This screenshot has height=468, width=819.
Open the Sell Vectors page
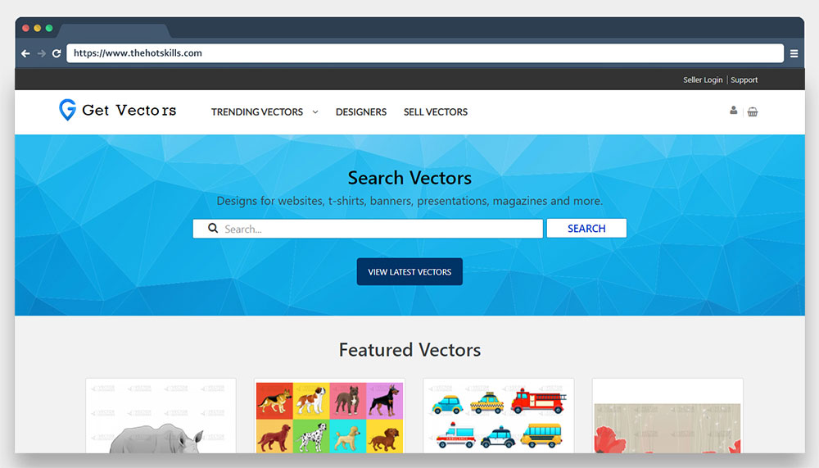pos(435,112)
